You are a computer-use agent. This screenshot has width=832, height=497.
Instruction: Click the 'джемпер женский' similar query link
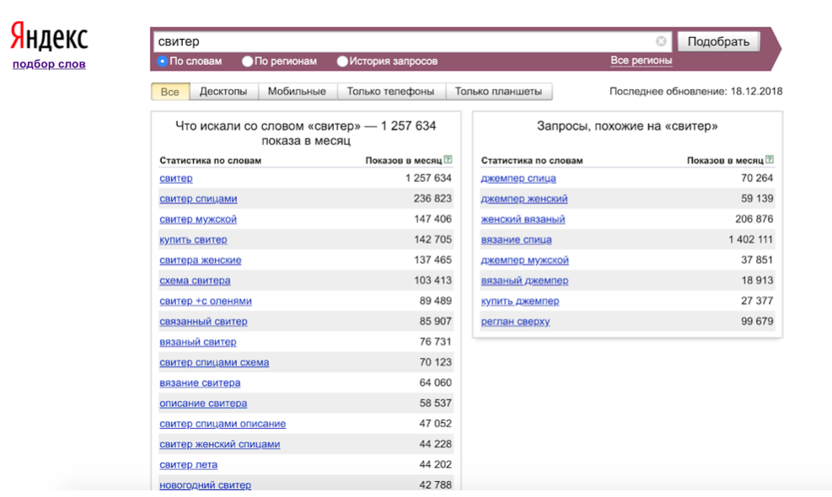click(523, 199)
